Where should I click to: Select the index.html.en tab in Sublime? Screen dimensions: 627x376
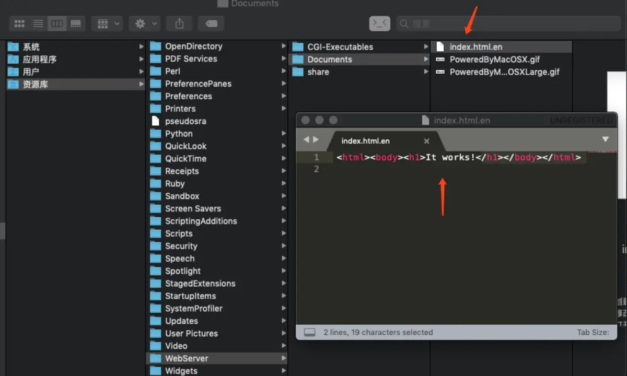click(385, 141)
